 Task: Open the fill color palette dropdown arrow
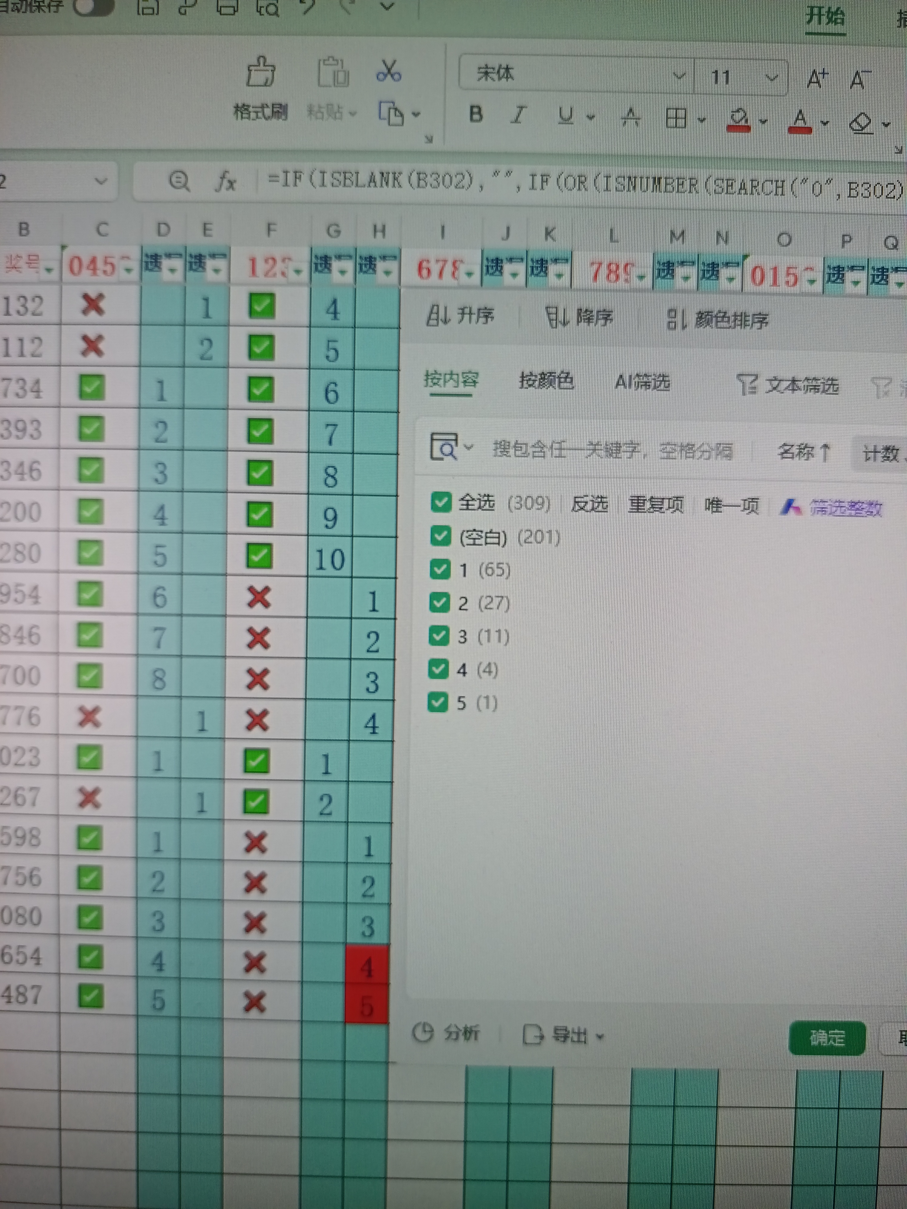(763, 121)
